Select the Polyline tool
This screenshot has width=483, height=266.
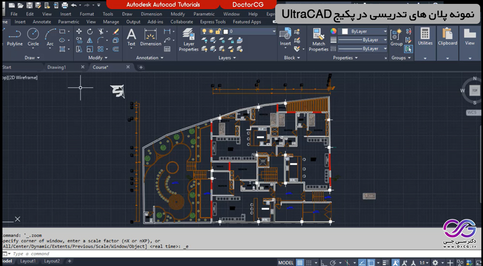14,37
